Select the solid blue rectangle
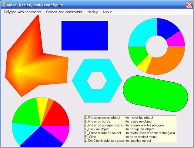This screenshot has width=194, height=148. click(x=85, y=36)
